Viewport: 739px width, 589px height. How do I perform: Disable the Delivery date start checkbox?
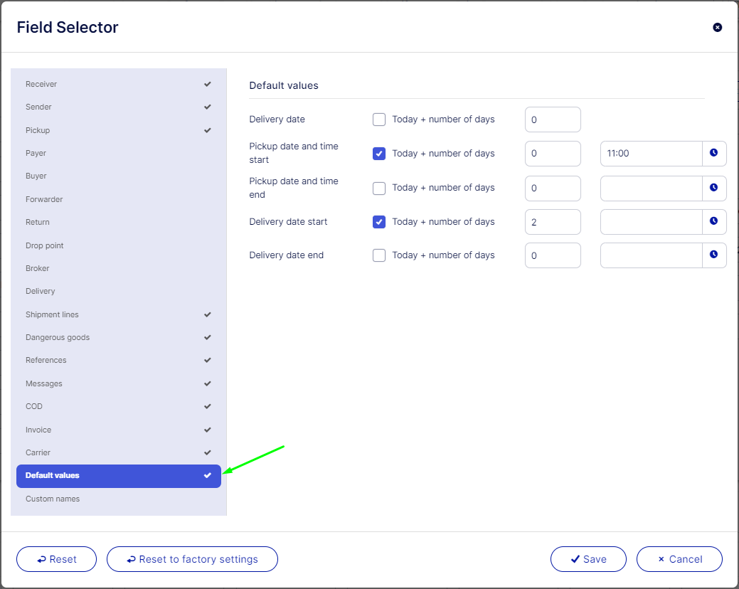click(x=379, y=222)
